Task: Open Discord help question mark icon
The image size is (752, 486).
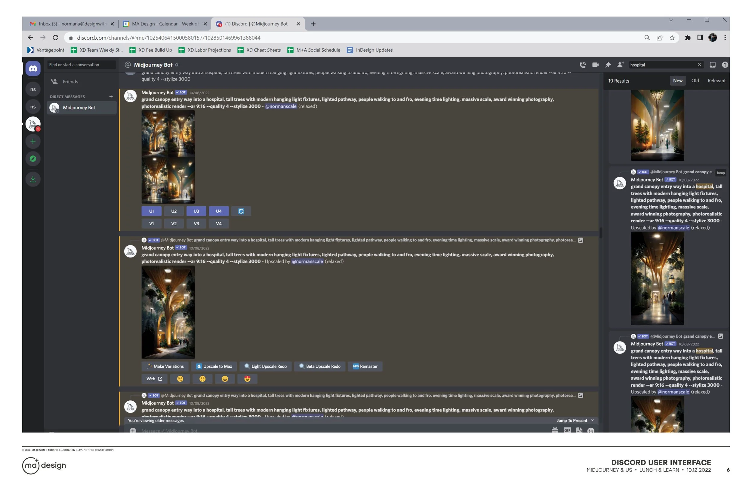Action: 725,65
